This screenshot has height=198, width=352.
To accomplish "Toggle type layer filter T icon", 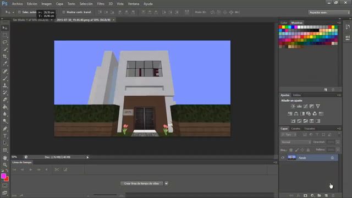I will click(317, 135).
